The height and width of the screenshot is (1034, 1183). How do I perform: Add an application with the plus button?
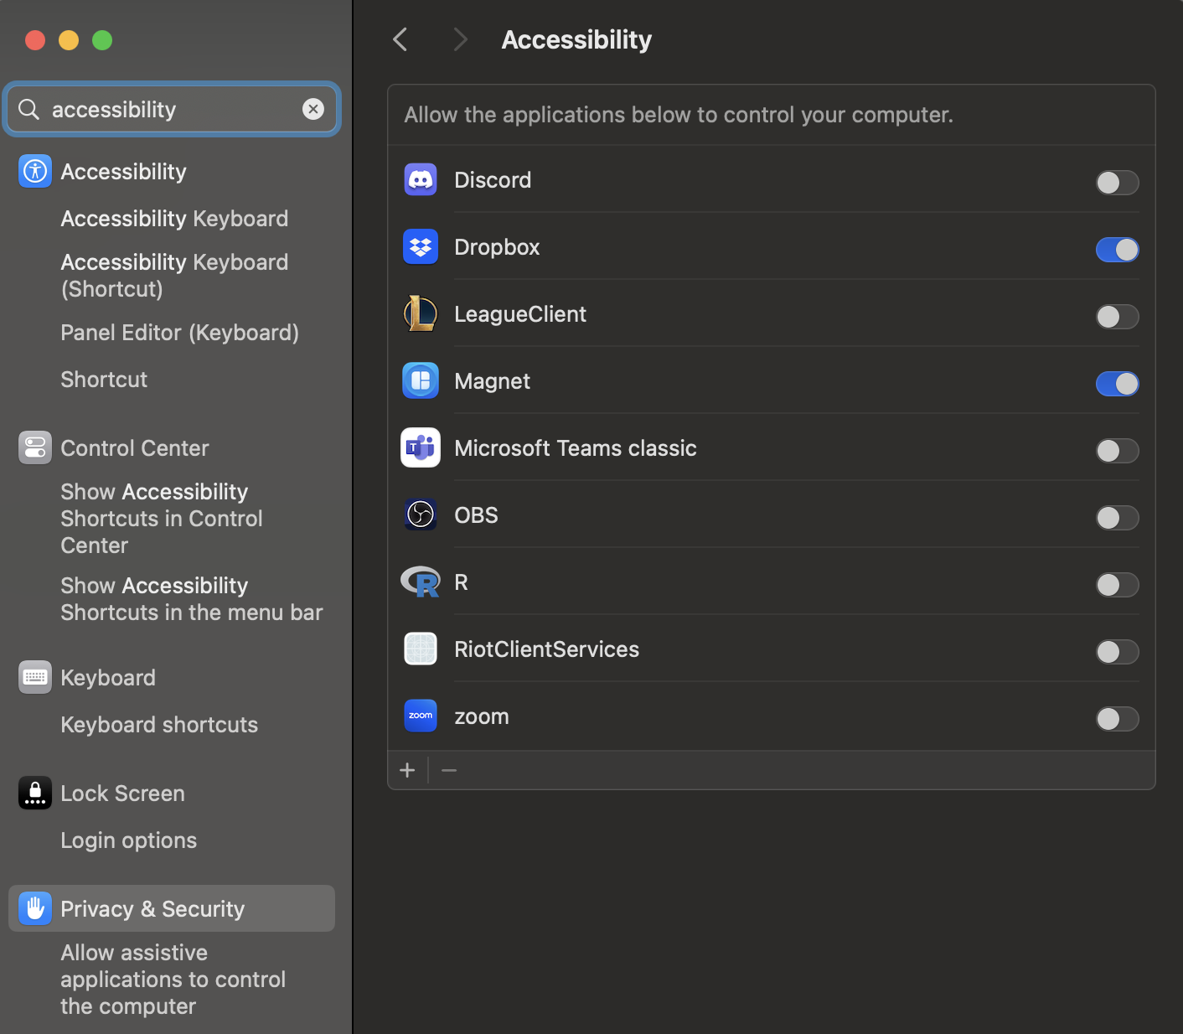[408, 770]
